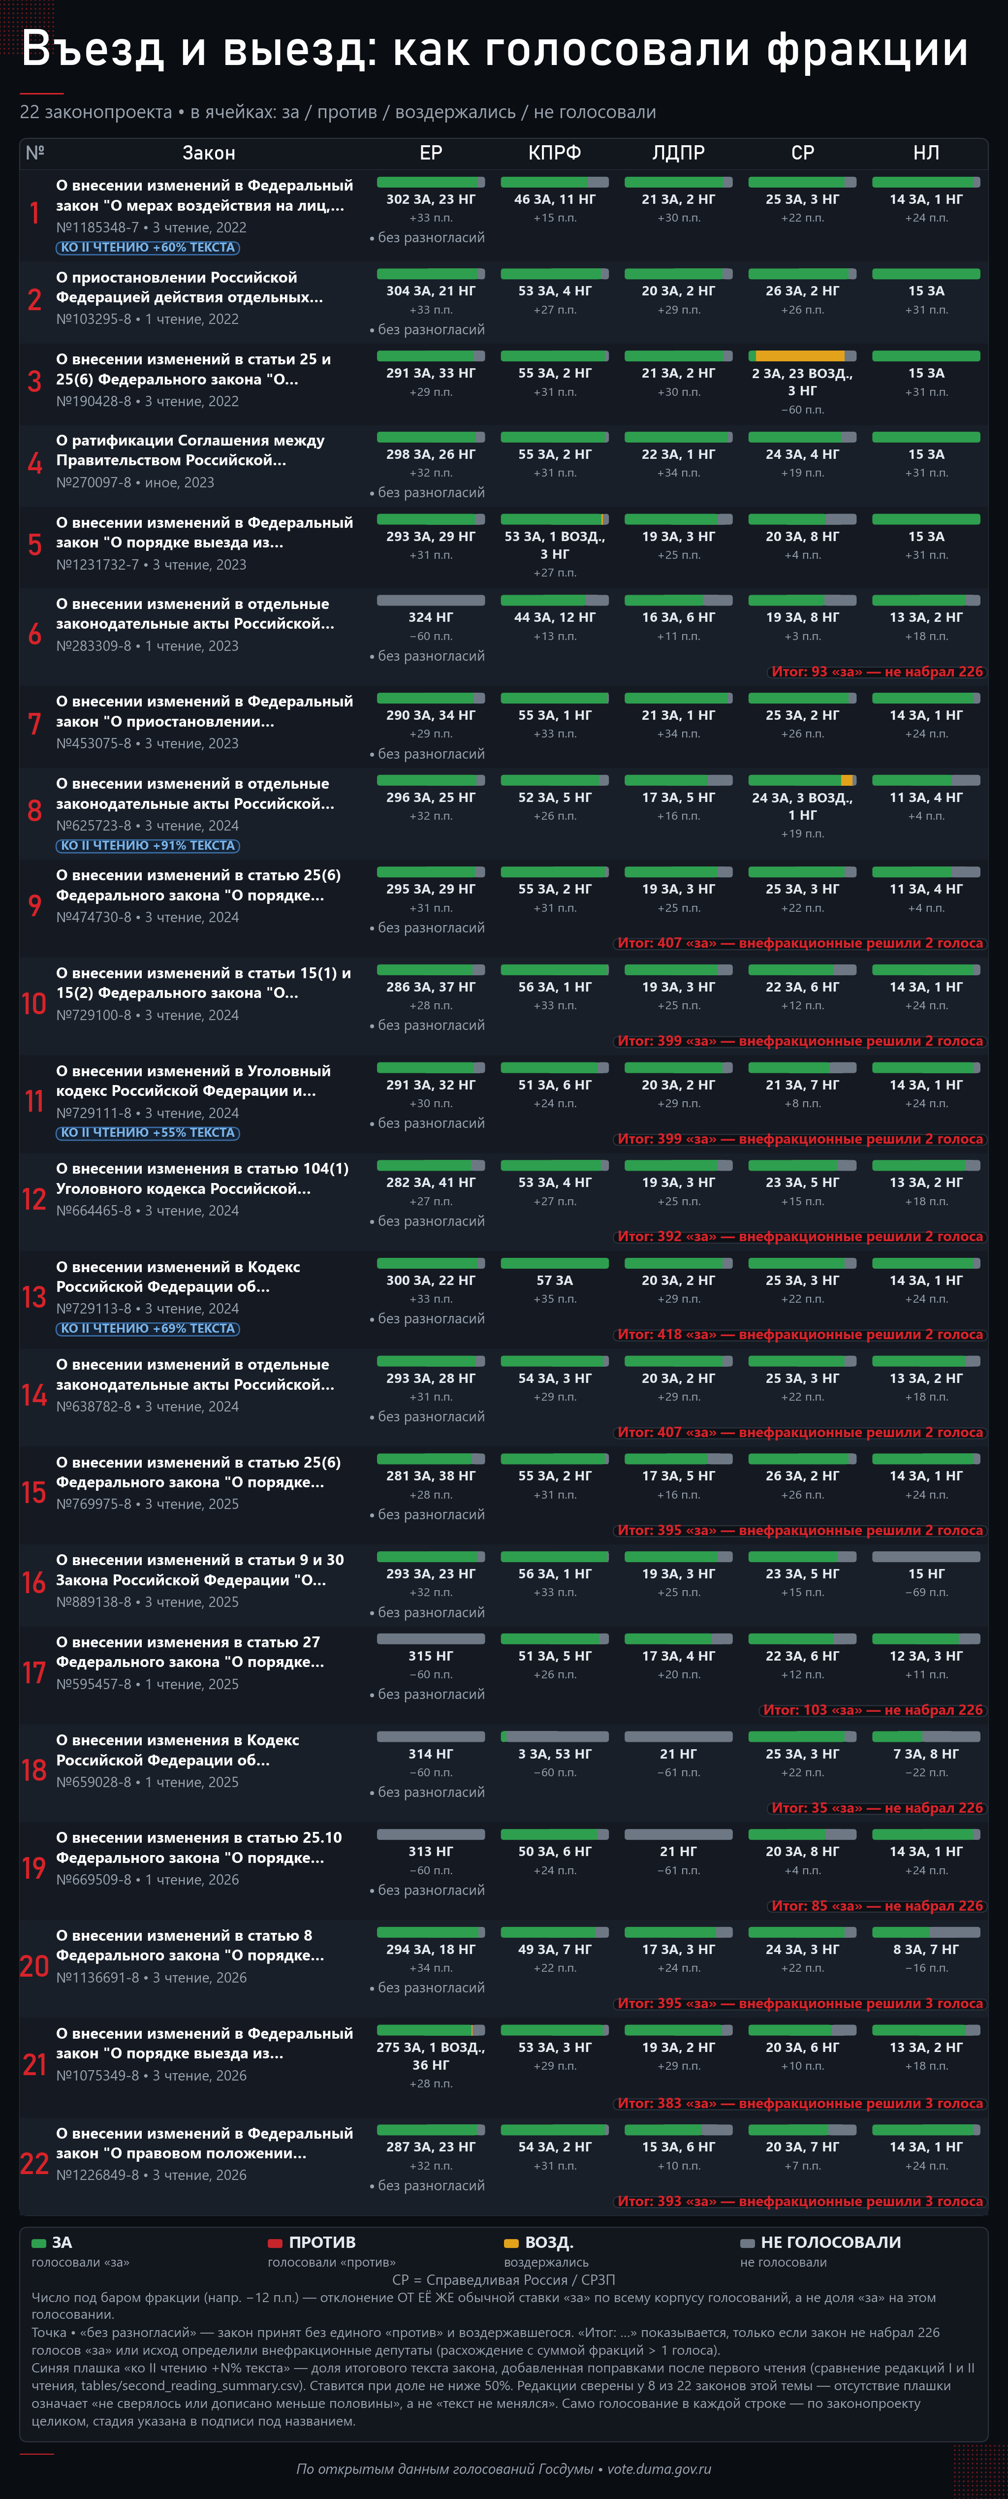
Task: Open the vote.duma.gov.ru source link
Action: click(659, 2469)
